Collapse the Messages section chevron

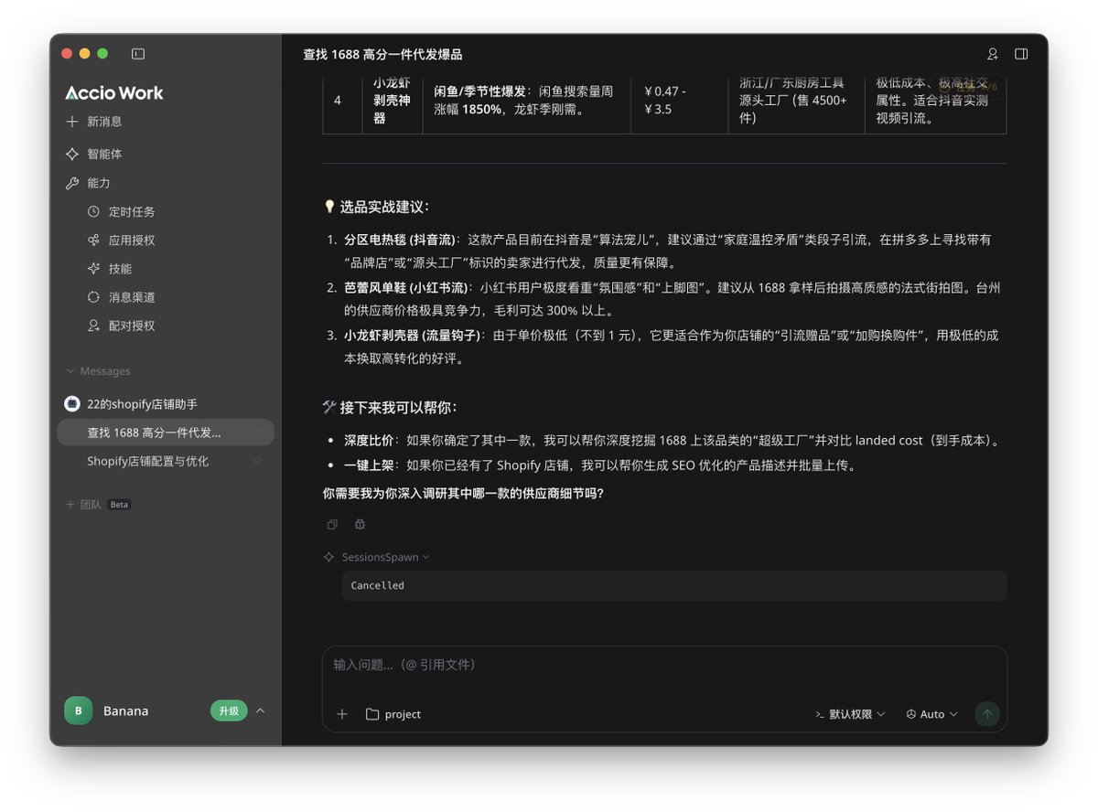70,371
